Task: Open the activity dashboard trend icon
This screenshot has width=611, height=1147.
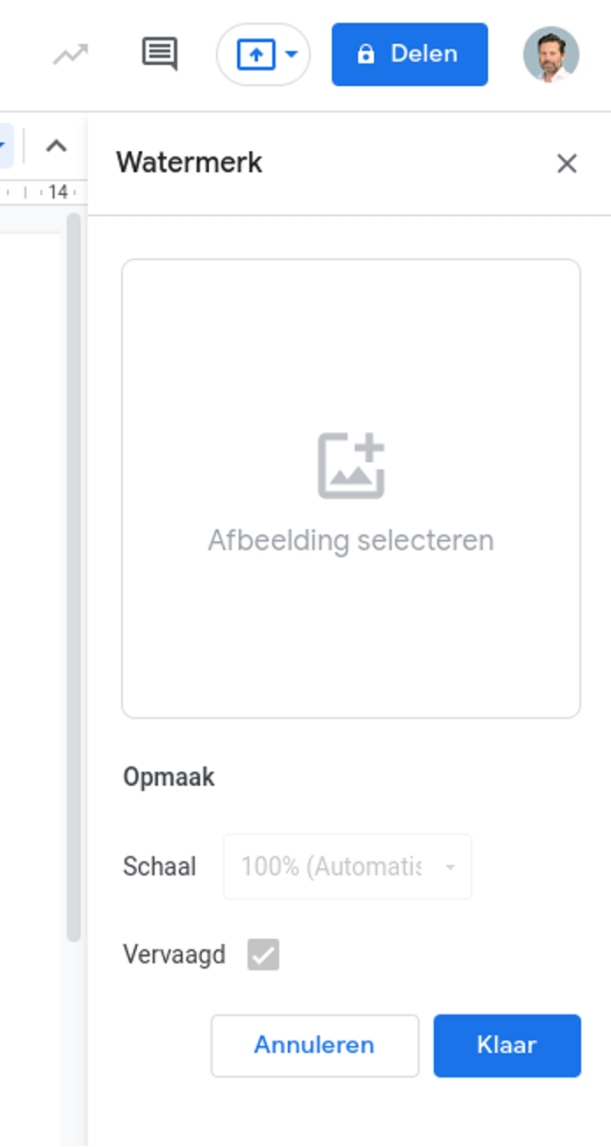Action: tap(70, 54)
